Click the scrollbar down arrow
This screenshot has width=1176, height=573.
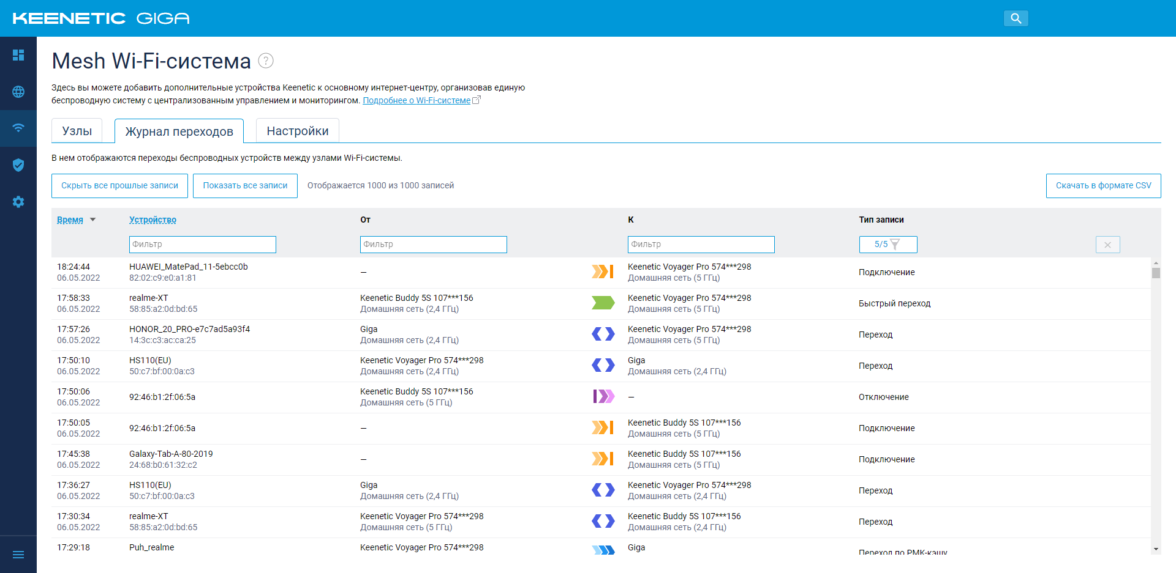click(1156, 550)
